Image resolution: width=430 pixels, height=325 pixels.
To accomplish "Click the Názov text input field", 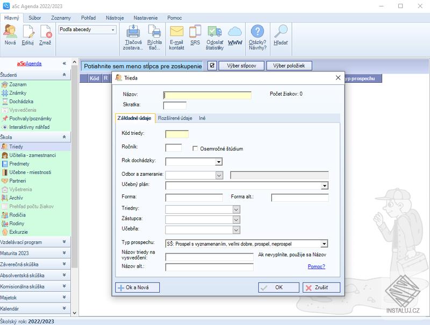I will [x=207, y=95].
